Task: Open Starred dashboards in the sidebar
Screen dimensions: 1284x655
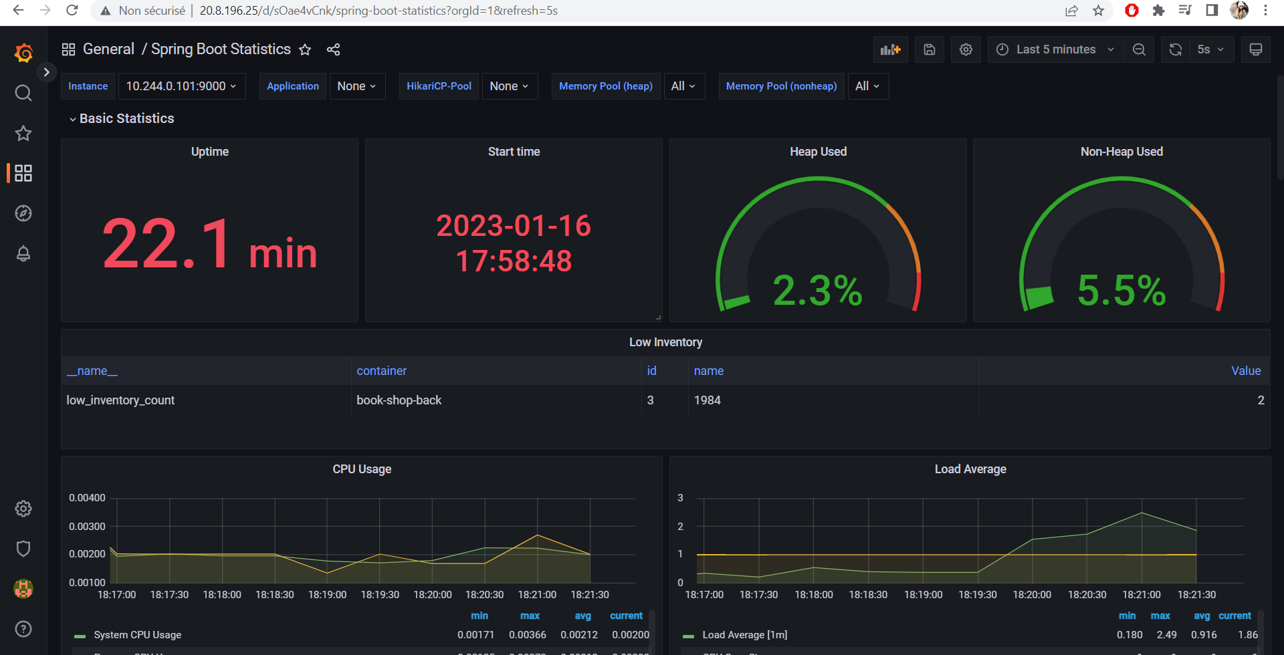Action: (23, 133)
